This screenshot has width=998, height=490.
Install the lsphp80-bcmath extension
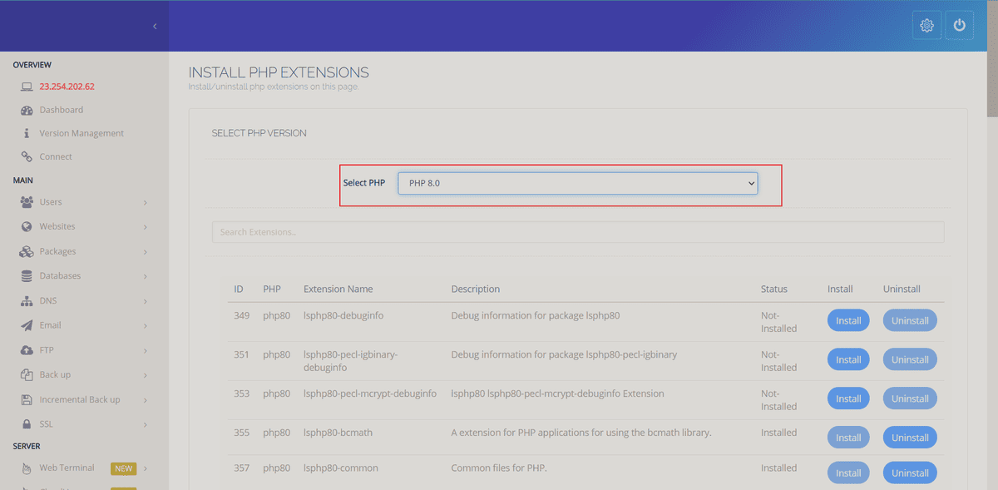tap(848, 438)
